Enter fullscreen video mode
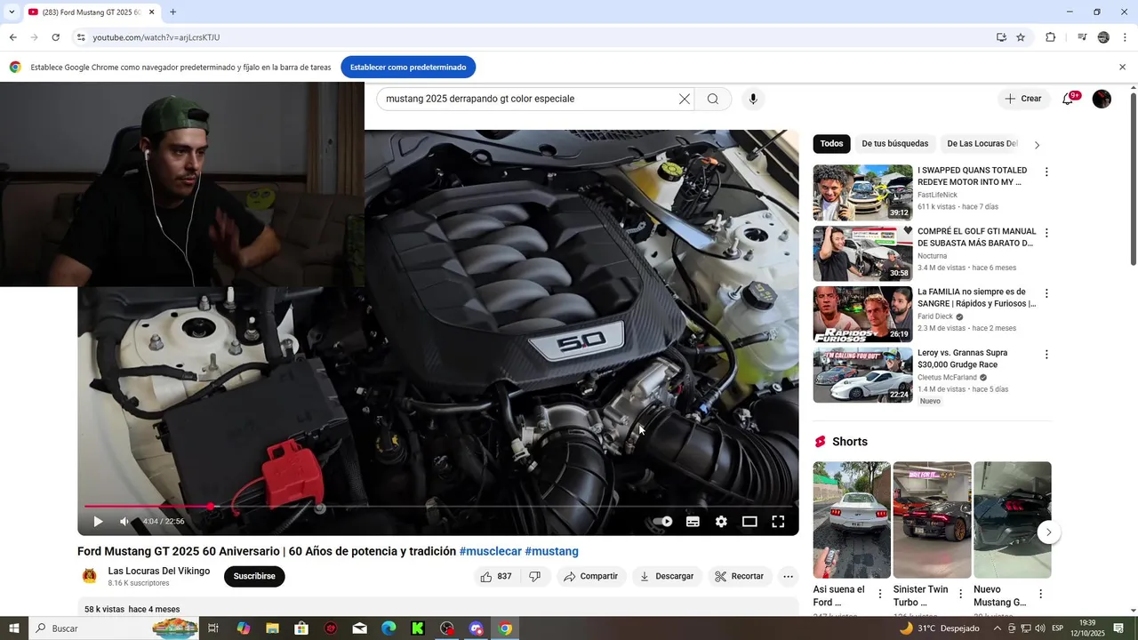 pos(778,522)
